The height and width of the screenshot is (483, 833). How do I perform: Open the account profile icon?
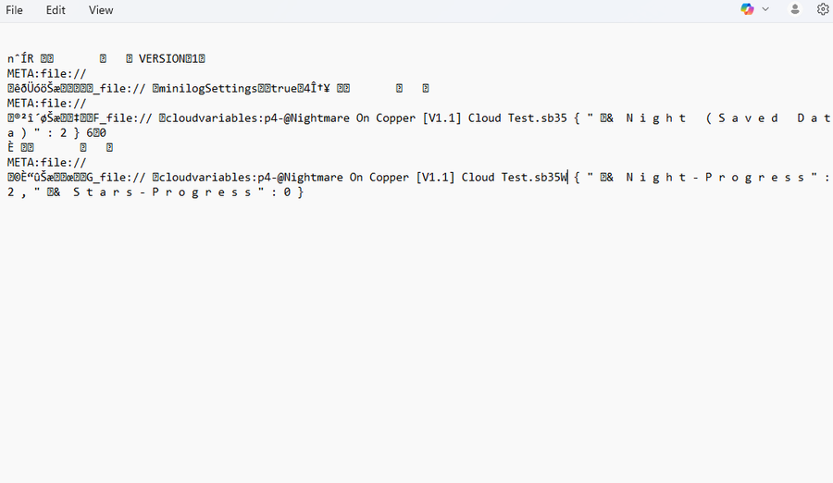click(x=795, y=9)
